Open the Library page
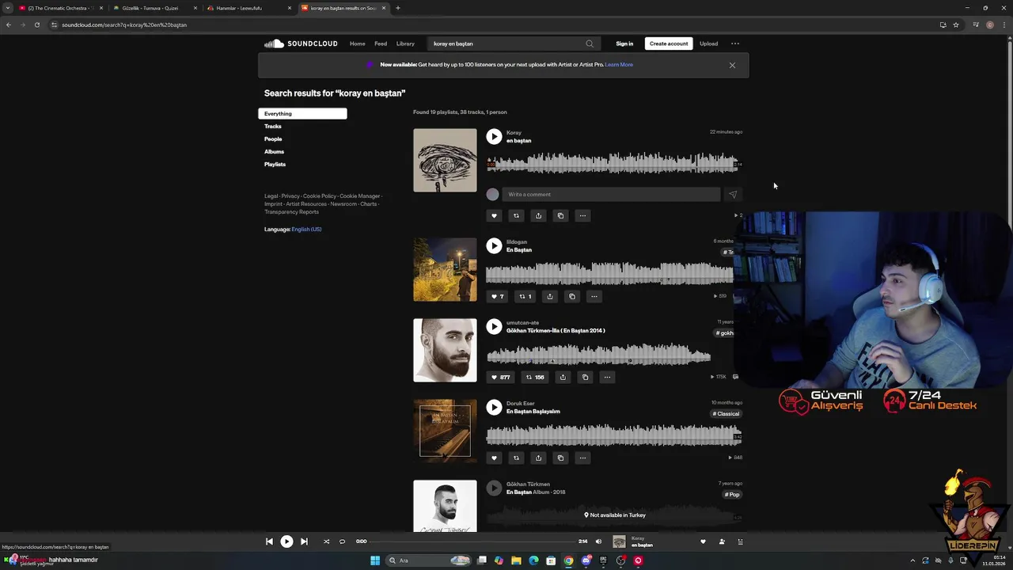 click(405, 44)
